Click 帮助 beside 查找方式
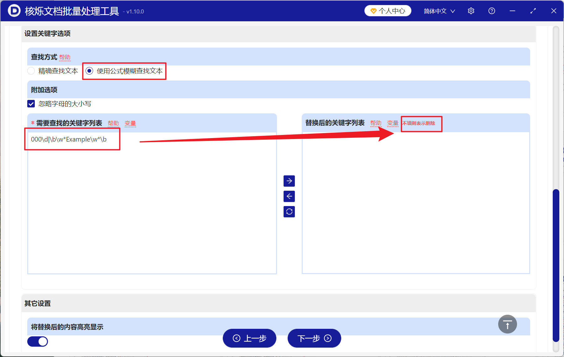This screenshot has height=357, width=564. tap(65, 57)
